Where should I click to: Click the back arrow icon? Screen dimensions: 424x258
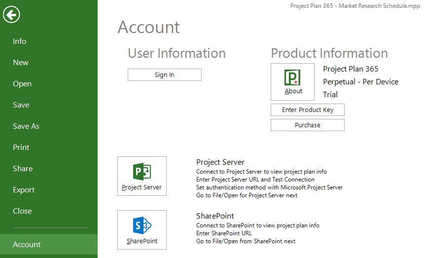[11, 14]
